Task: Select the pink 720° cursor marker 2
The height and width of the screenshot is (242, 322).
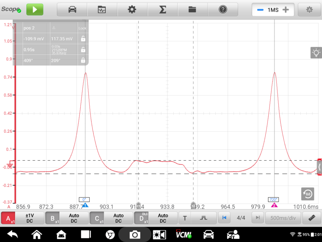Action: 274,205
